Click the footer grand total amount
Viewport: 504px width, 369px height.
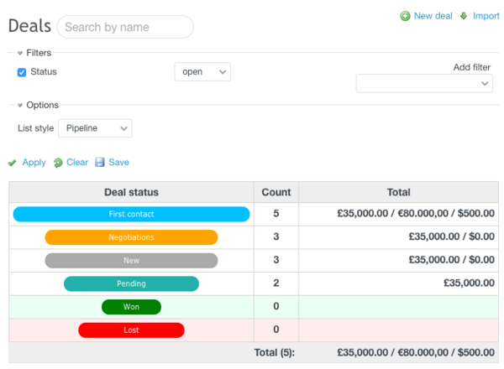[x=416, y=352]
